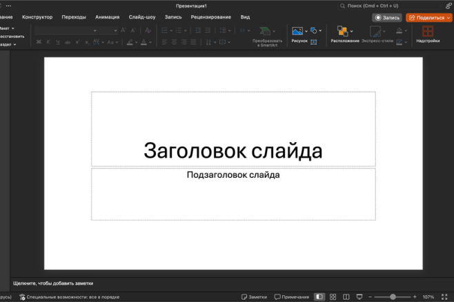
Task: Zoom in with the plus button
Action: click(x=415, y=297)
